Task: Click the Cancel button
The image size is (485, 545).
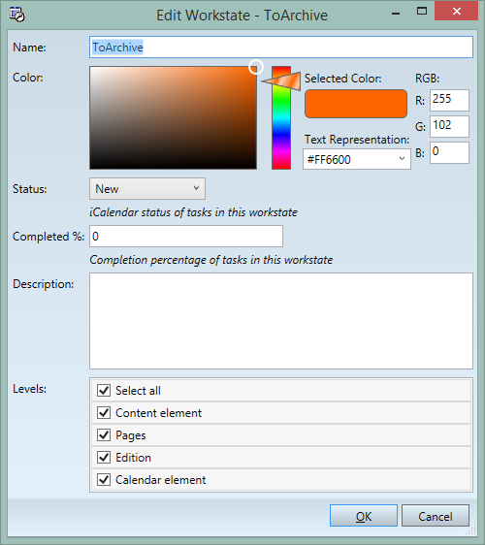Action: pyautogui.click(x=436, y=516)
